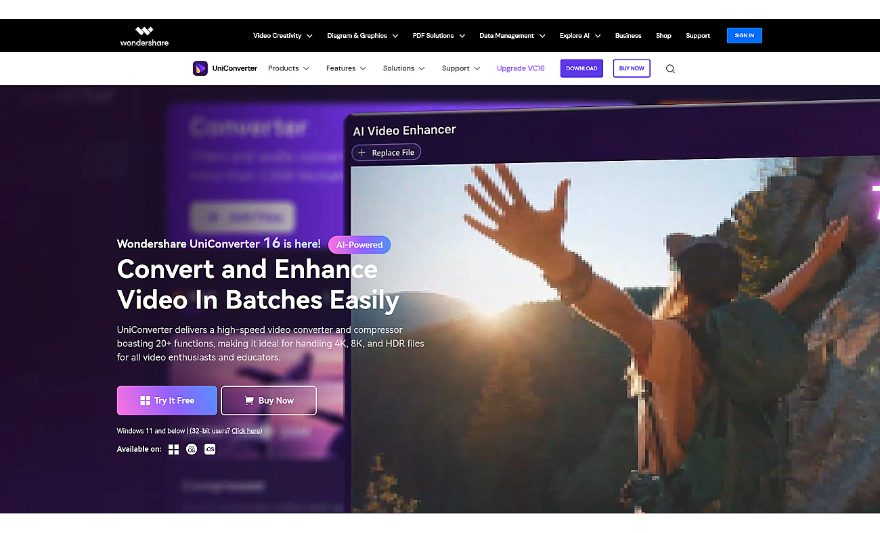880x533 pixels.
Task: Click Upgrade VC16 link
Action: (521, 68)
